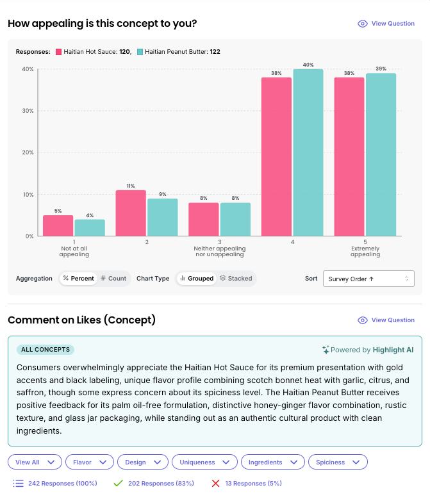Click the eye icon in Comment on Likes header
430x499 pixels.
pos(362,320)
